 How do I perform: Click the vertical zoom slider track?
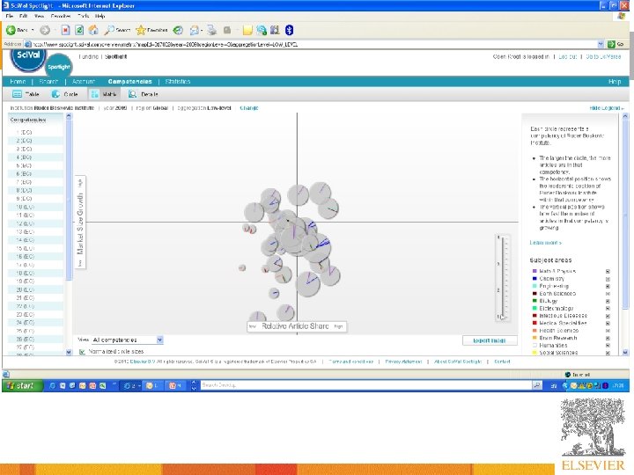pyautogui.click(x=503, y=278)
